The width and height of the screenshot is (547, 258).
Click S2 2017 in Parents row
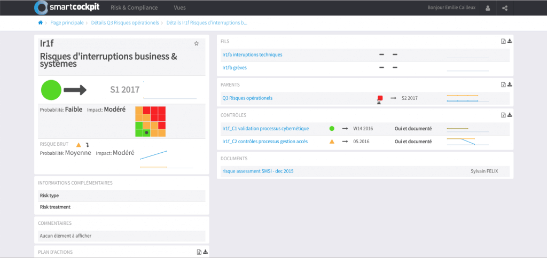pyautogui.click(x=409, y=98)
